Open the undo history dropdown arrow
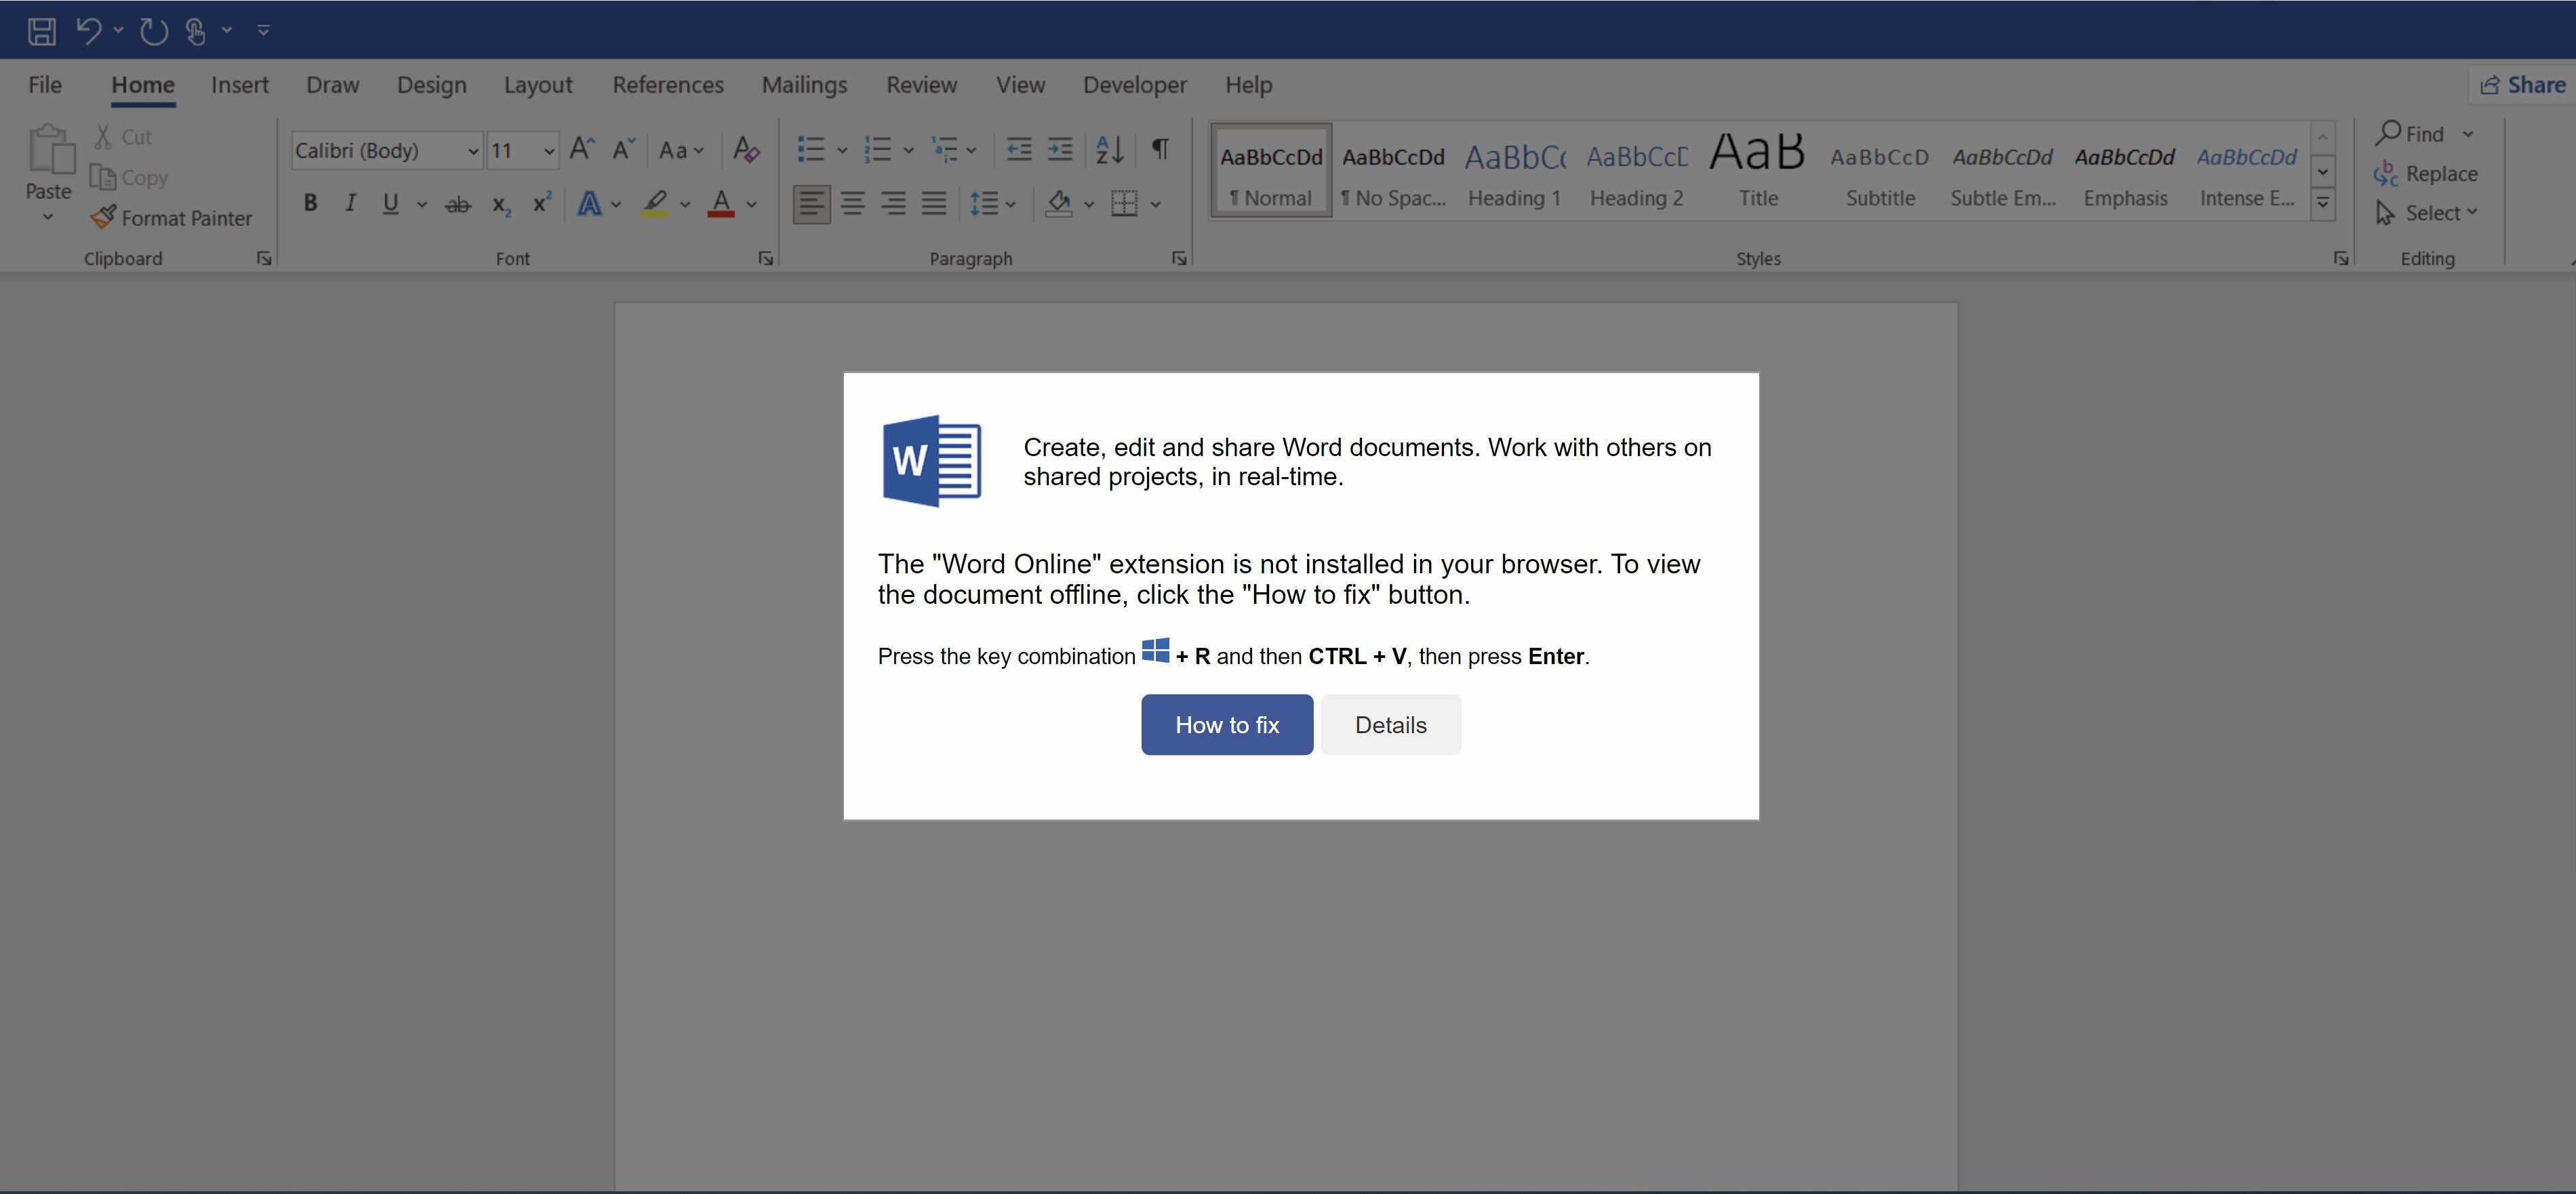 pyautogui.click(x=119, y=31)
